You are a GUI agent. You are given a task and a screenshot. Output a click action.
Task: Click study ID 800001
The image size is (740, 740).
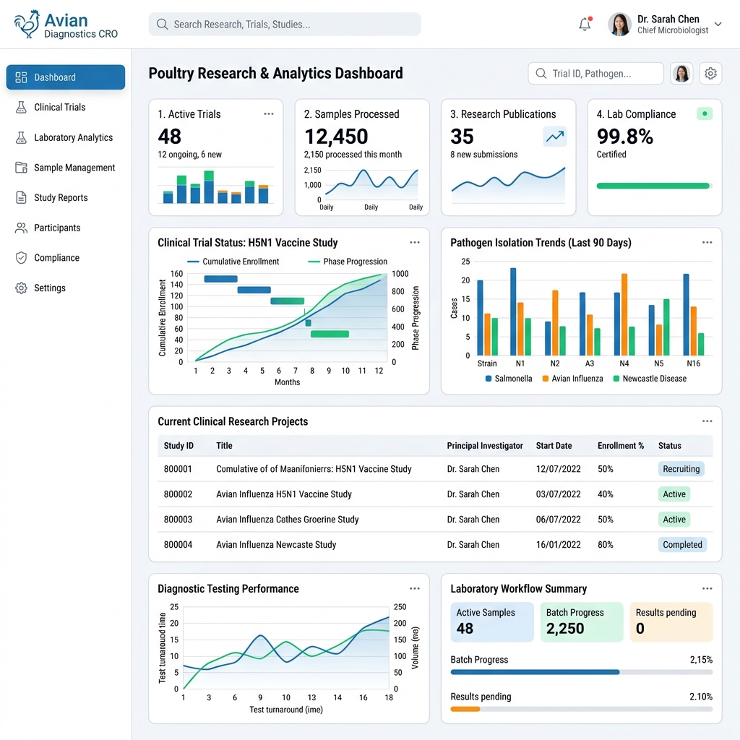click(178, 468)
